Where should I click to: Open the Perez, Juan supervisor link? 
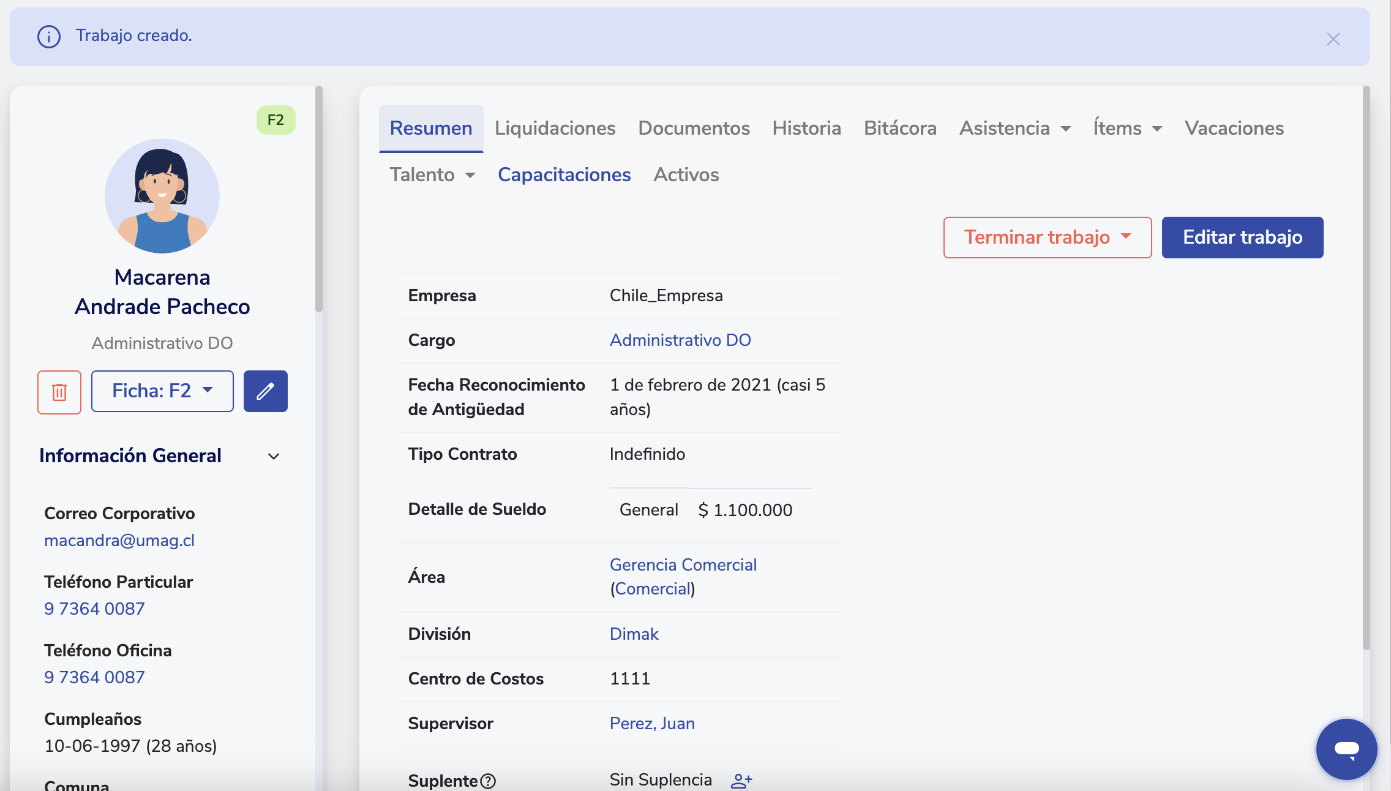click(x=652, y=724)
